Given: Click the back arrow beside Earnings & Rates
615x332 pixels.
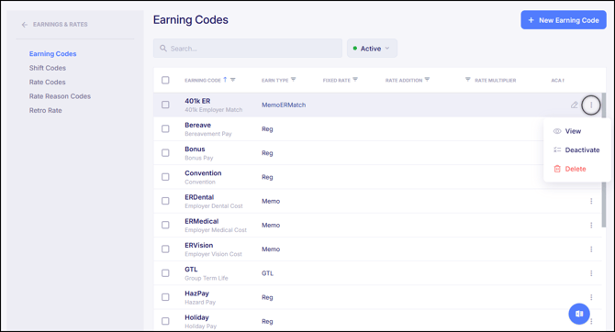Looking at the screenshot, I should coord(24,25).
